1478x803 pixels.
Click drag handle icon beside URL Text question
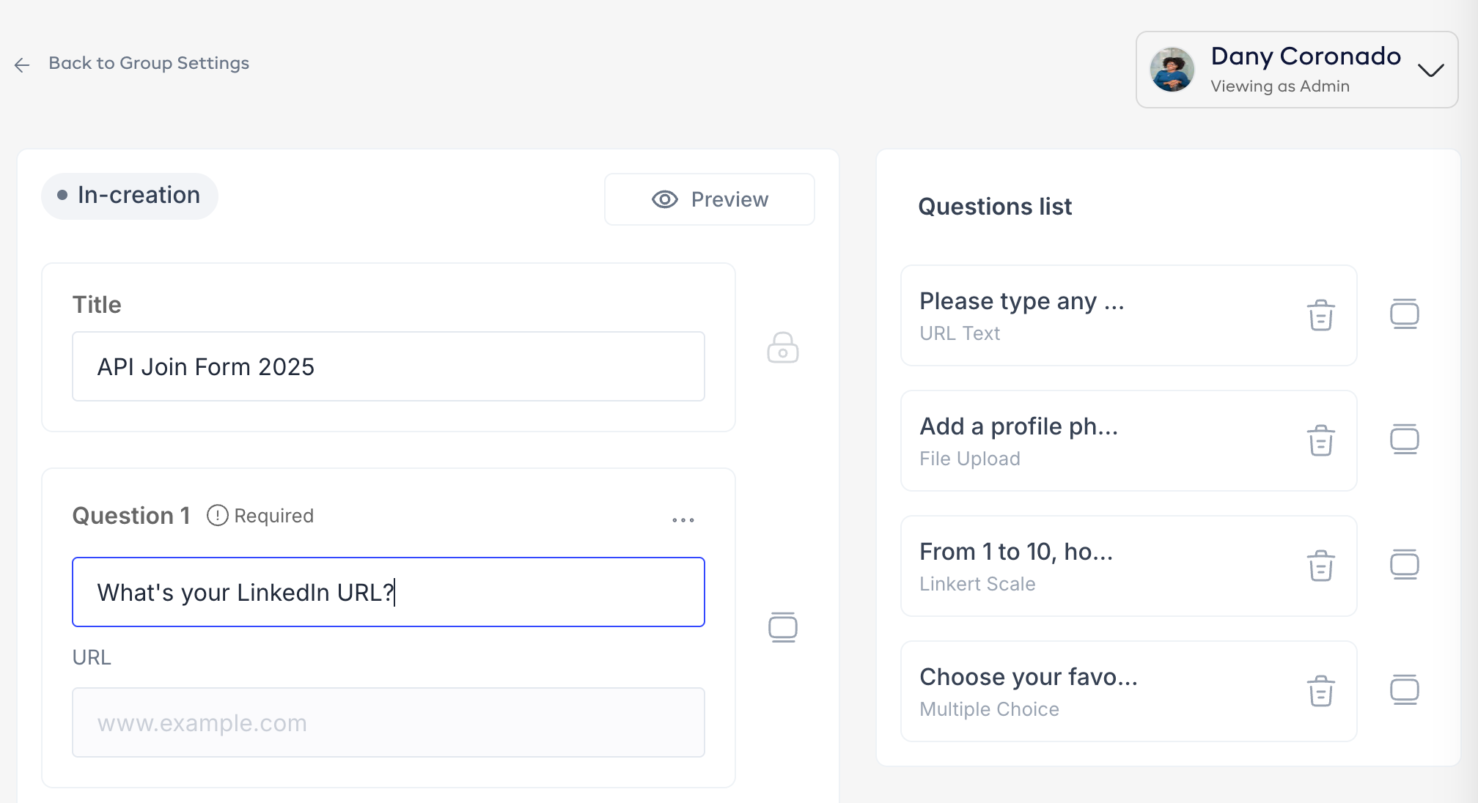tap(1404, 314)
